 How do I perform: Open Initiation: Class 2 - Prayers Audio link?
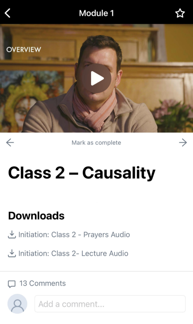74,234
